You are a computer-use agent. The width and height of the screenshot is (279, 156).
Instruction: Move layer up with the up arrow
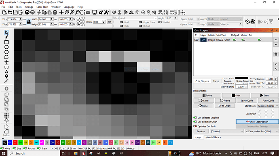point(276,40)
